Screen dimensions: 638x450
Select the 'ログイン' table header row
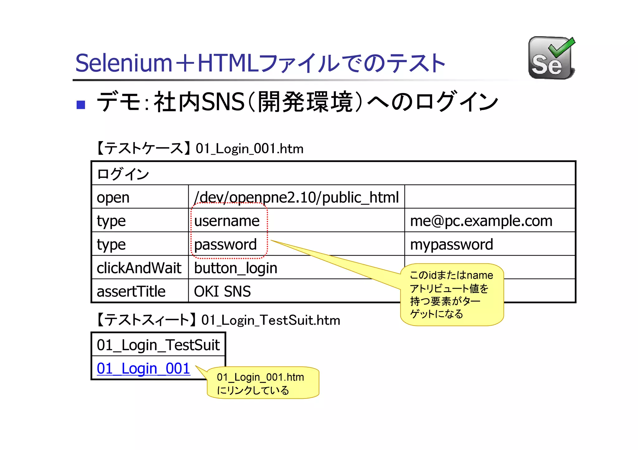click(x=333, y=174)
